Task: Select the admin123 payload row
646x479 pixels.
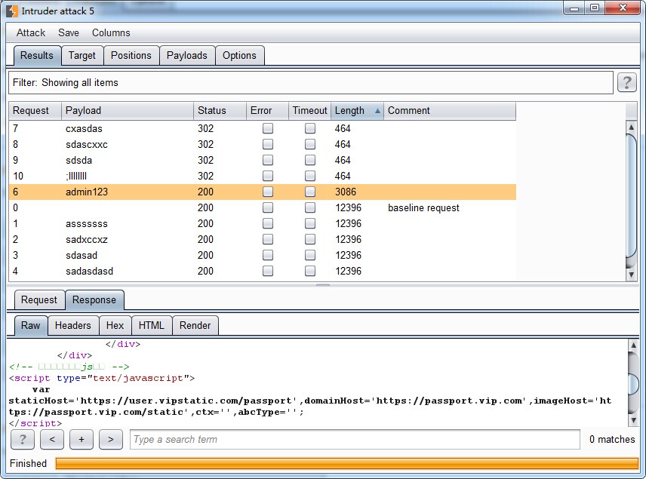Action: pos(263,192)
